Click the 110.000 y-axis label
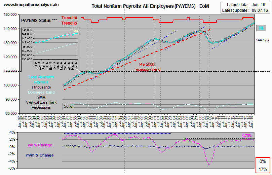This screenshot has width=272, height=175. pos(10,71)
